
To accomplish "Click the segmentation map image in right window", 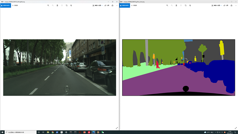I will (178, 67).
